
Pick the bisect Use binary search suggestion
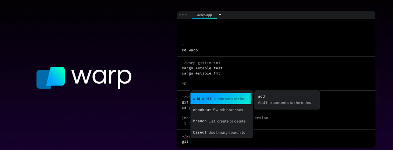point(220,132)
